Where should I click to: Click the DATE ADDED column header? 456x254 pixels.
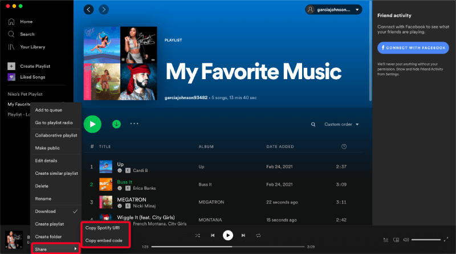(280, 146)
